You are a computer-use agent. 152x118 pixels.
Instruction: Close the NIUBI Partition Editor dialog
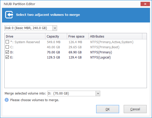(x=145, y=4)
